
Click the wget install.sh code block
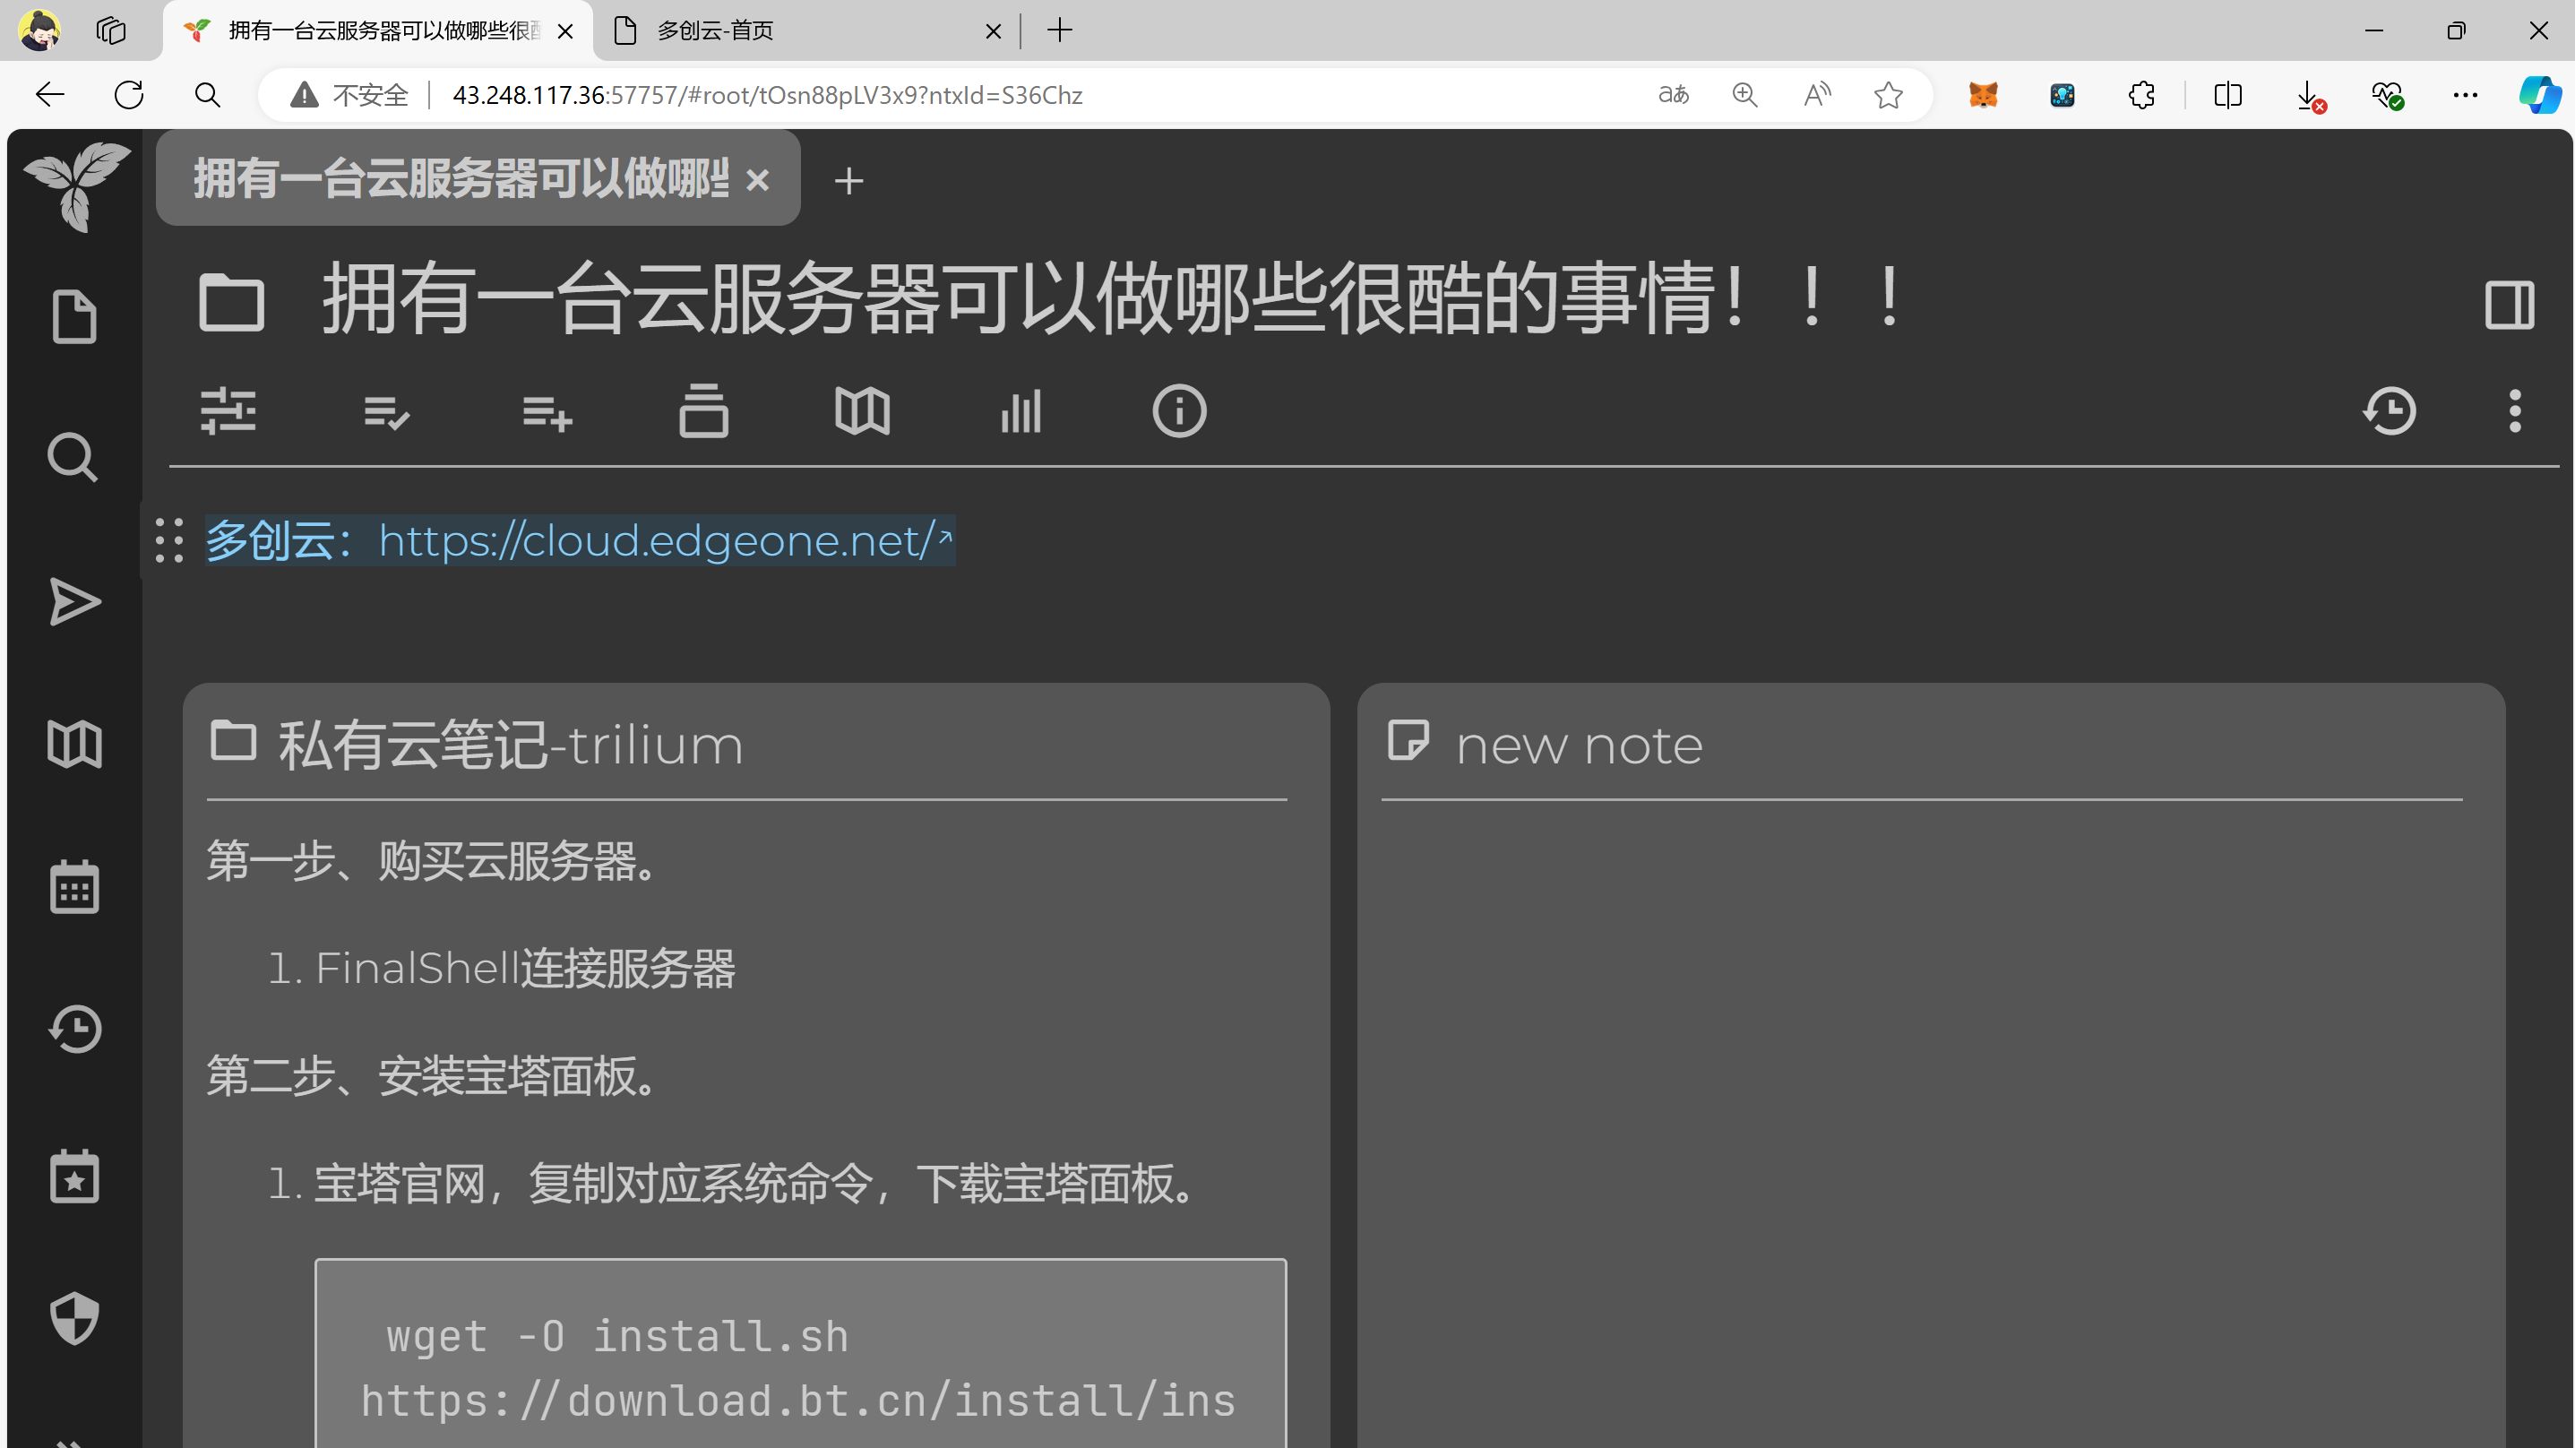click(800, 1353)
